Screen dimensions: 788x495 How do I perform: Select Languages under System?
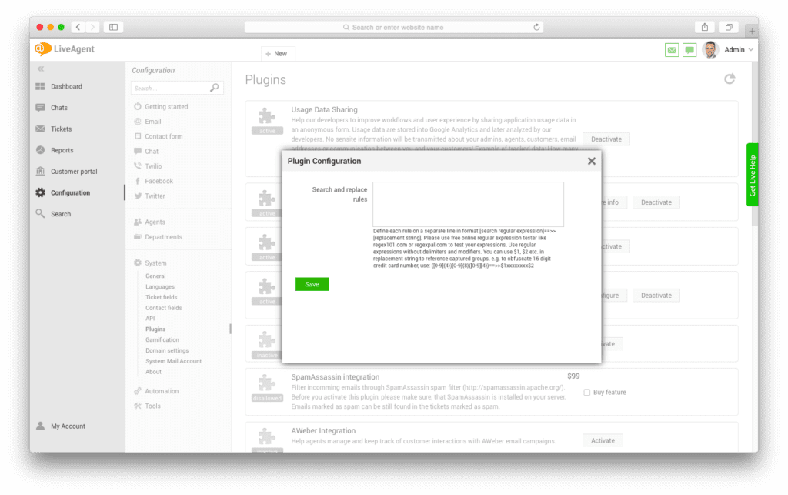[160, 286]
